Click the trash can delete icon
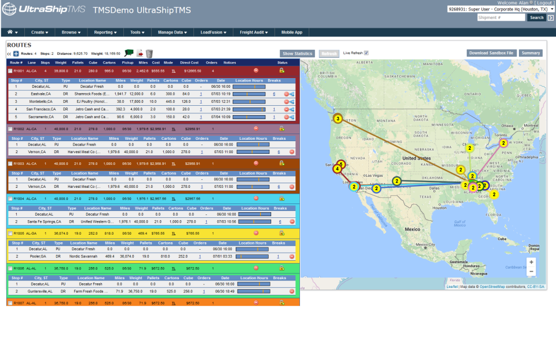Viewport: 556px width, 359px height. click(149, 53)
